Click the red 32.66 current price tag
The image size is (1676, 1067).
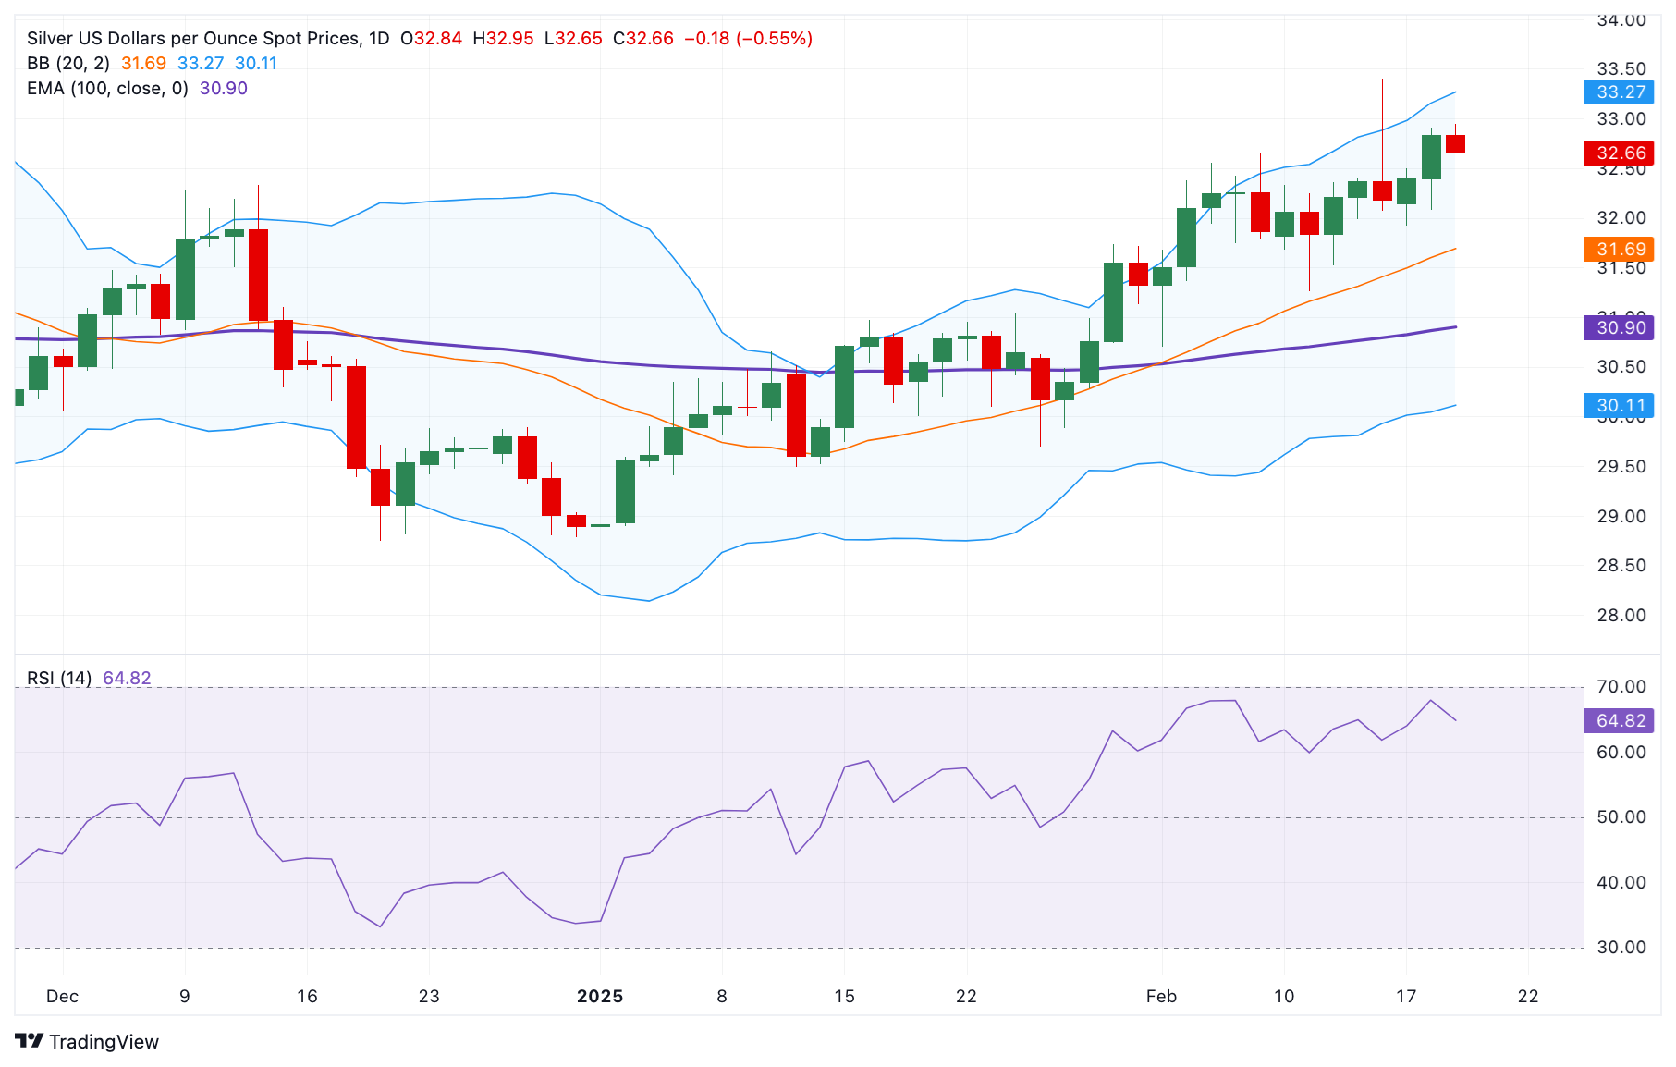(1621, 153)
